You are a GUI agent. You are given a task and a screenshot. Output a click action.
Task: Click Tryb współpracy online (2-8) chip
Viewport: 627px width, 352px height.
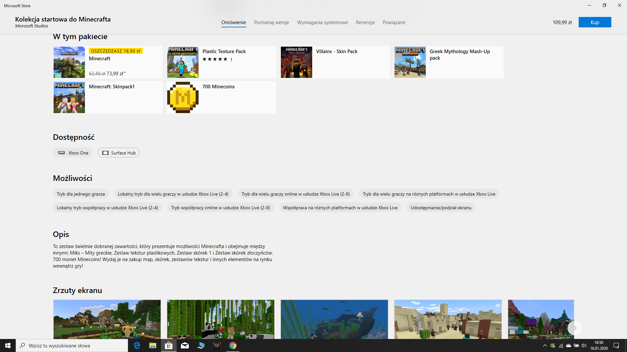point(220,208)
